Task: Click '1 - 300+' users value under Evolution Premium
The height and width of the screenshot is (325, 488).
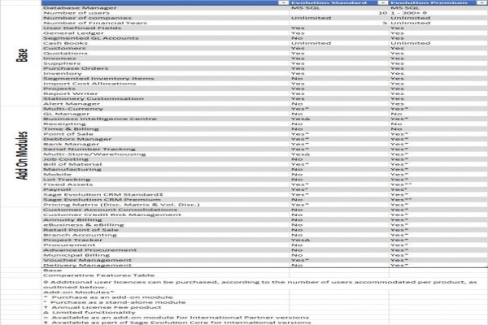Action: tap(409, 13)
